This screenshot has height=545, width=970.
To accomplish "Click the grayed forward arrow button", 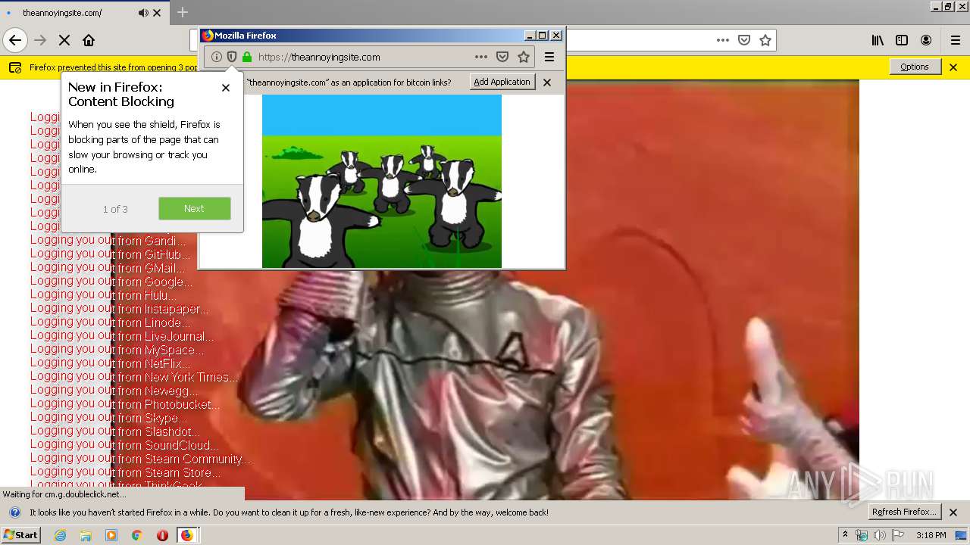I will point(40,40).
